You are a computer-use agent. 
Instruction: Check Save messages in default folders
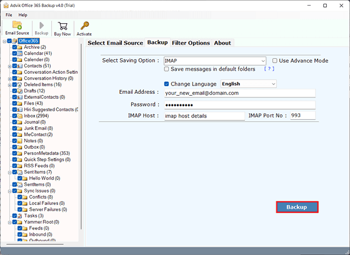click(x=166, y=69)
